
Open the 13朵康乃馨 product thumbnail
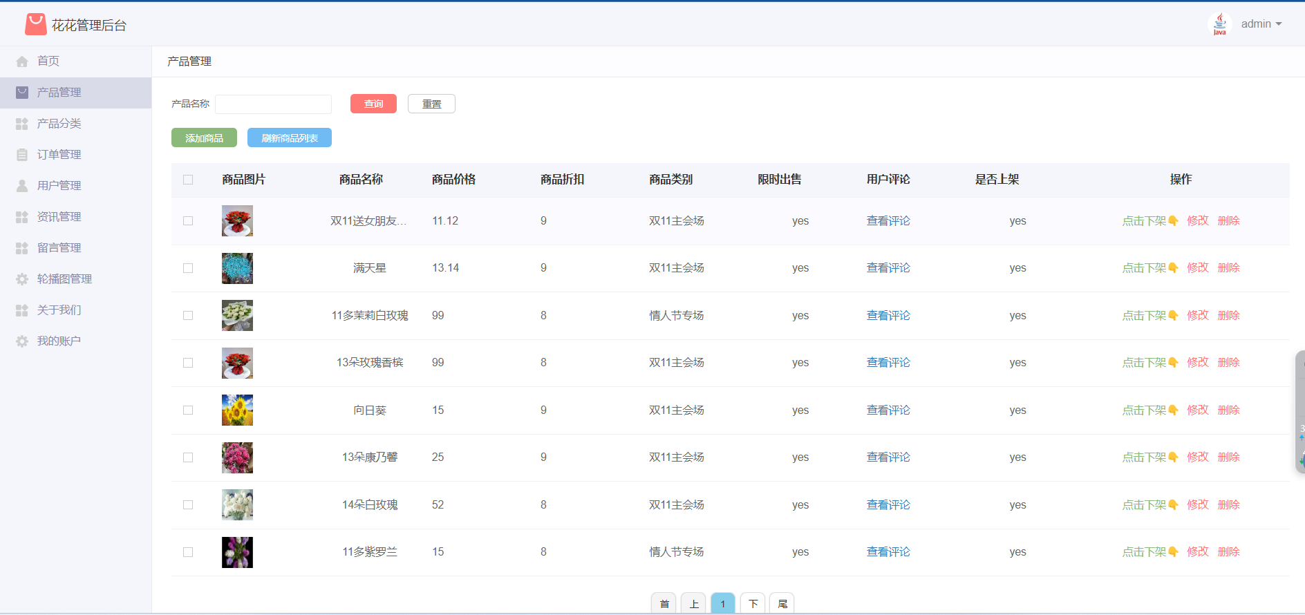[x=237, y=457]
